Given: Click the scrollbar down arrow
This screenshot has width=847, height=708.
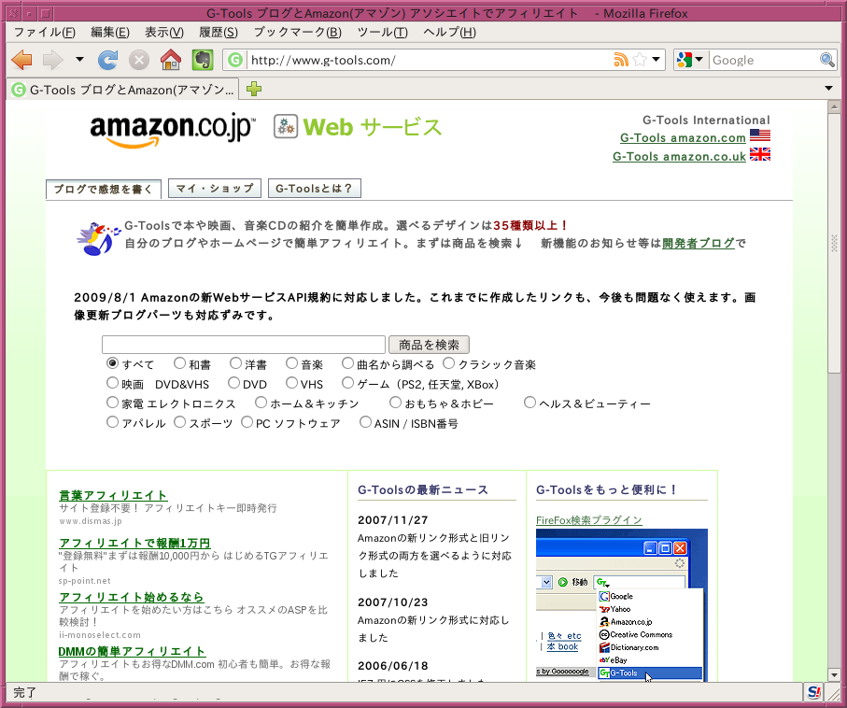Looking at the screenshot, I should coord(834,674).
